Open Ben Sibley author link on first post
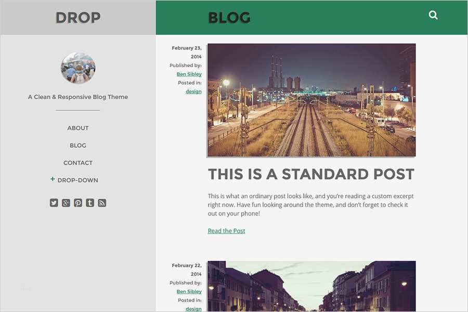This screenshot has width=468, height=312. [189, 74]
